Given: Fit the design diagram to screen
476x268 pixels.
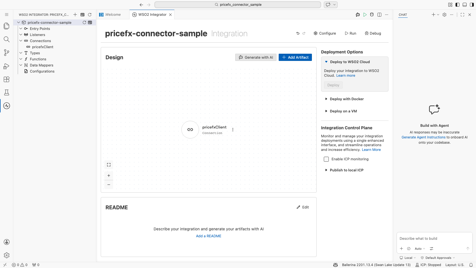Looking at the screenshot, I should pyautogui.click(x=109, y=165).
